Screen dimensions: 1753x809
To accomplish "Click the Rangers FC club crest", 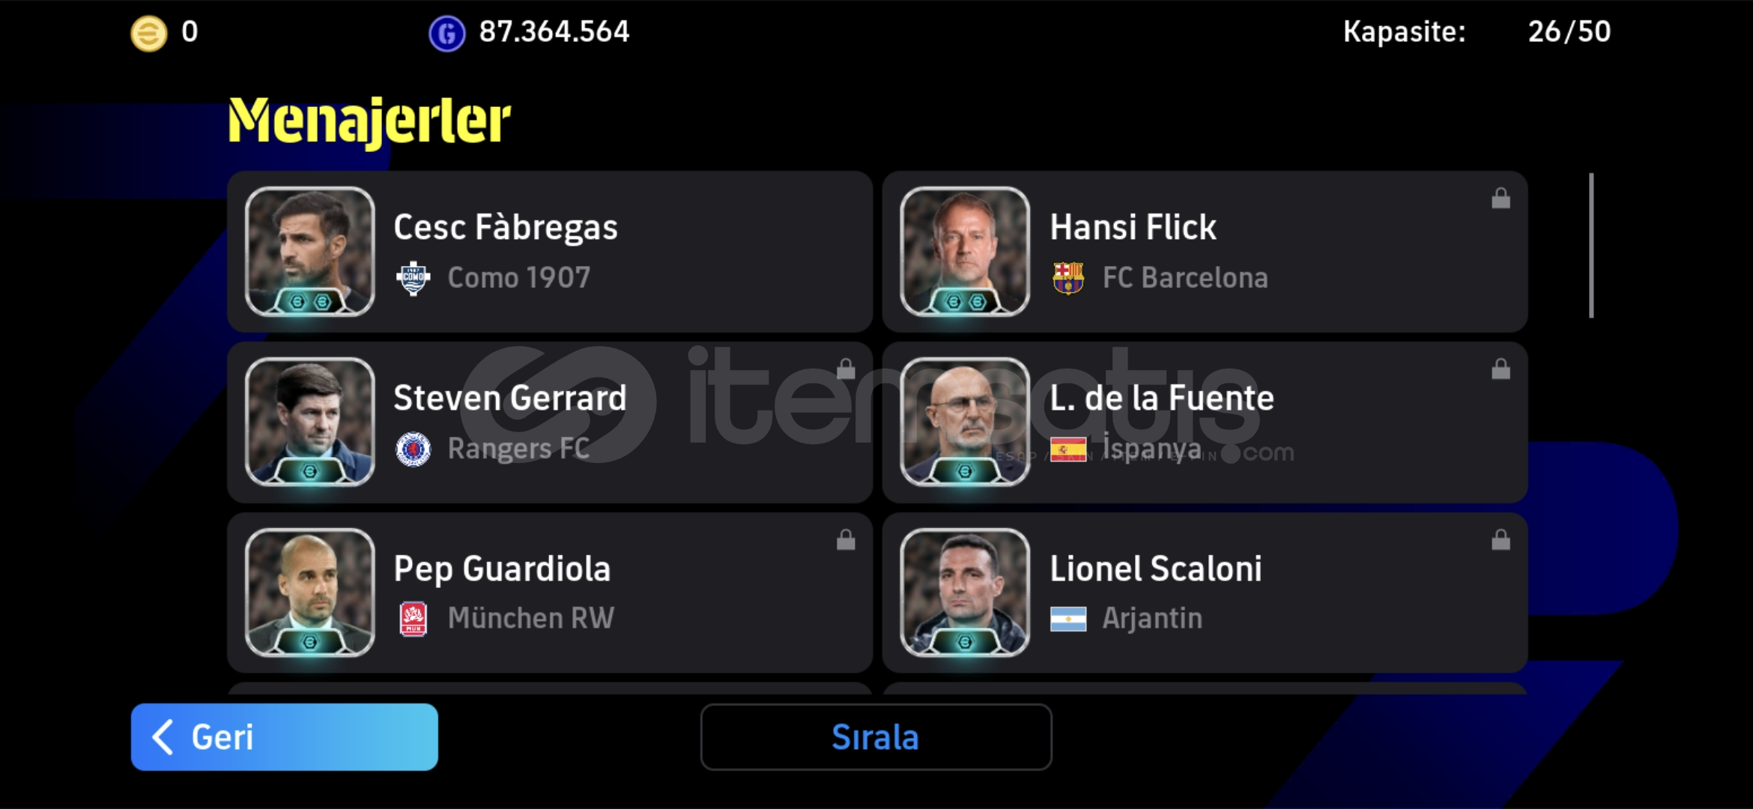I will point(413,449).
